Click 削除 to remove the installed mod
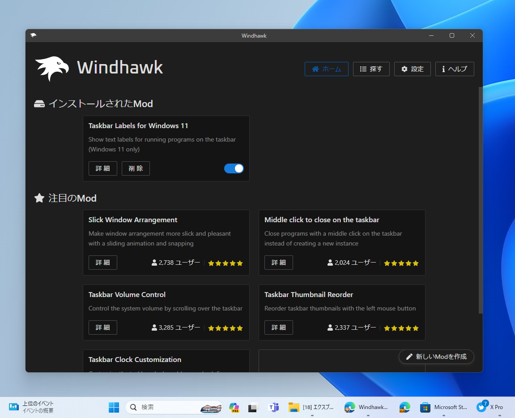Viewport: 515px width, 418px height. pyautogui.click(x=136, y=168)
